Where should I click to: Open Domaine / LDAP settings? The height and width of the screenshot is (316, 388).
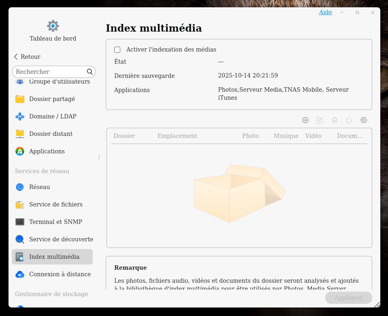(x=52, y=116)
